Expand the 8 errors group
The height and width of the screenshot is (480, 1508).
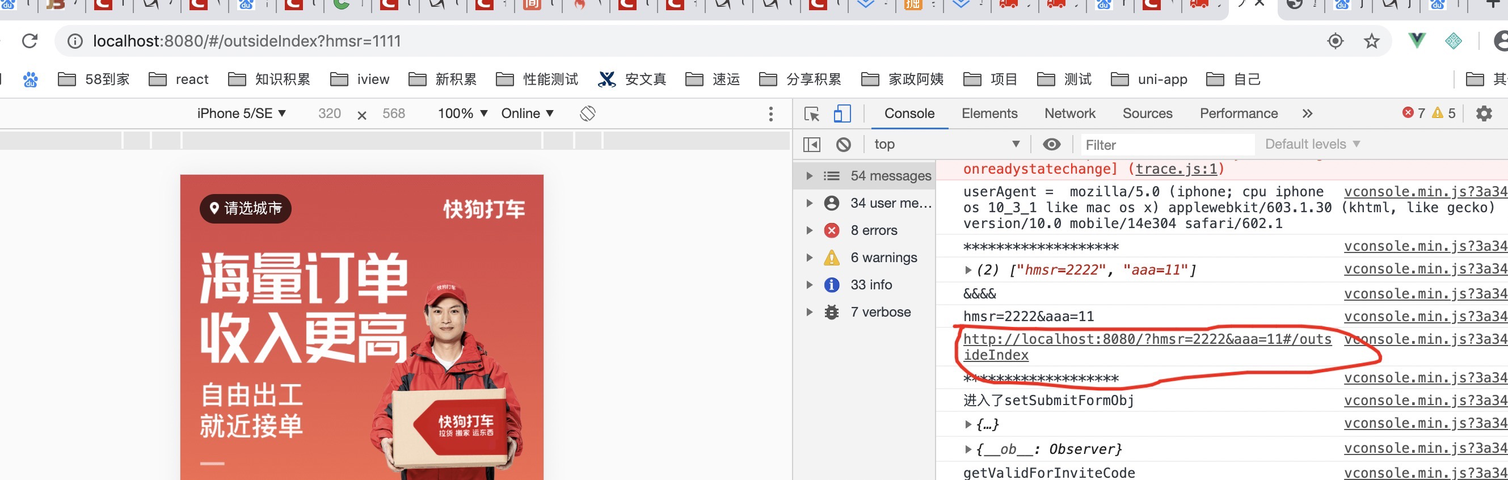[x=809, y=230]
